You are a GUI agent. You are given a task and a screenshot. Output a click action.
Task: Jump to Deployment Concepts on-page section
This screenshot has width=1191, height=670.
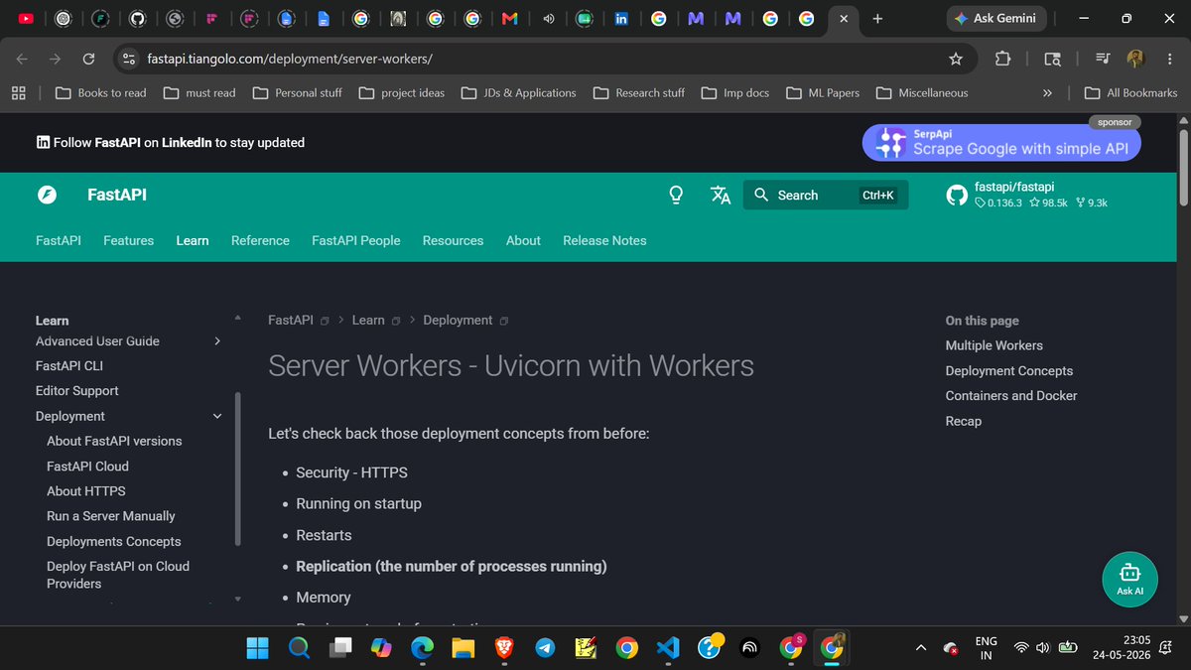(1009, 371)
